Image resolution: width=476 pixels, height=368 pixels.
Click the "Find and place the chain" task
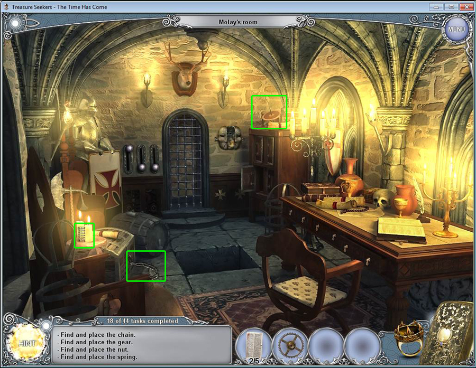(97, 335)
